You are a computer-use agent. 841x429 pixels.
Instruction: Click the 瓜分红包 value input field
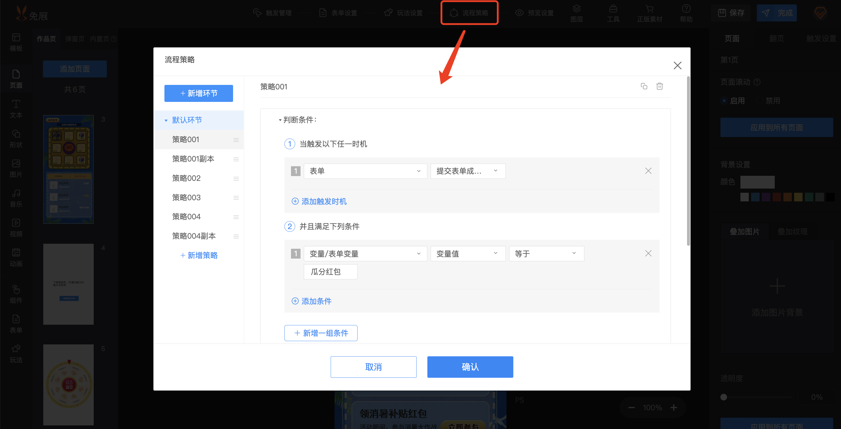tap(330, 272)
